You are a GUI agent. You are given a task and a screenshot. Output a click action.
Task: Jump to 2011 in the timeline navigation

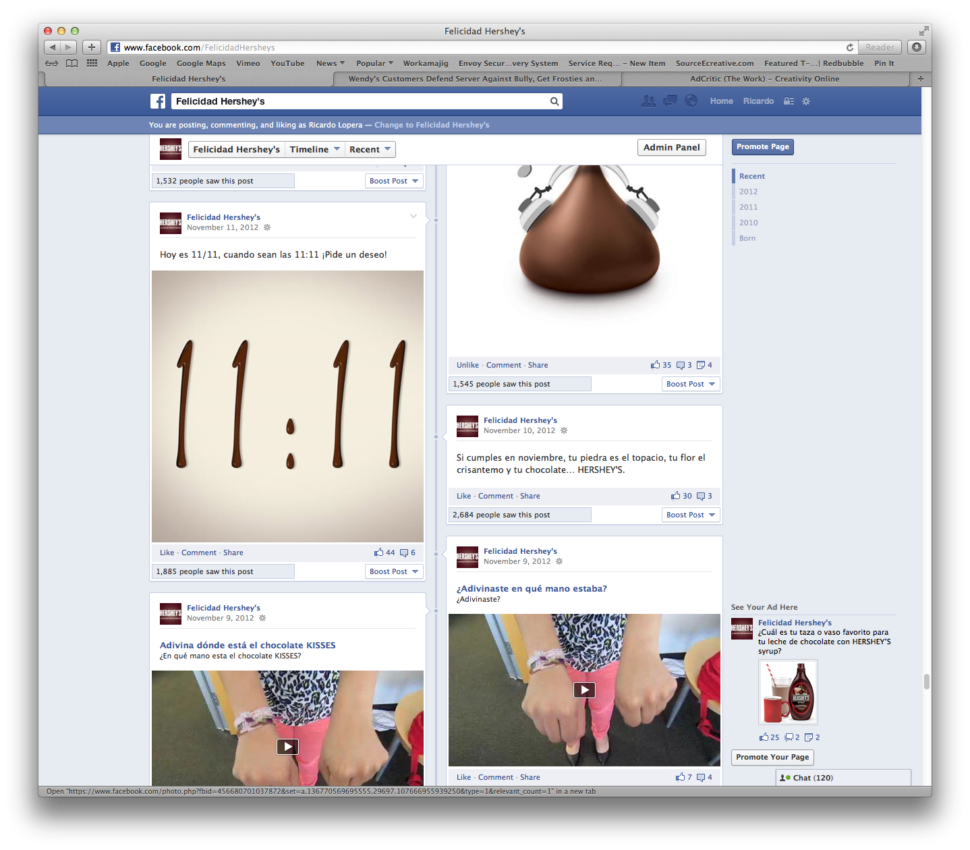pyautogui.click(x=748, y=207)
